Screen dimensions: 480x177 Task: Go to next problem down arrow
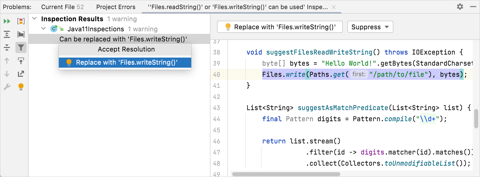pyautogui.click(x=7, y=74)
